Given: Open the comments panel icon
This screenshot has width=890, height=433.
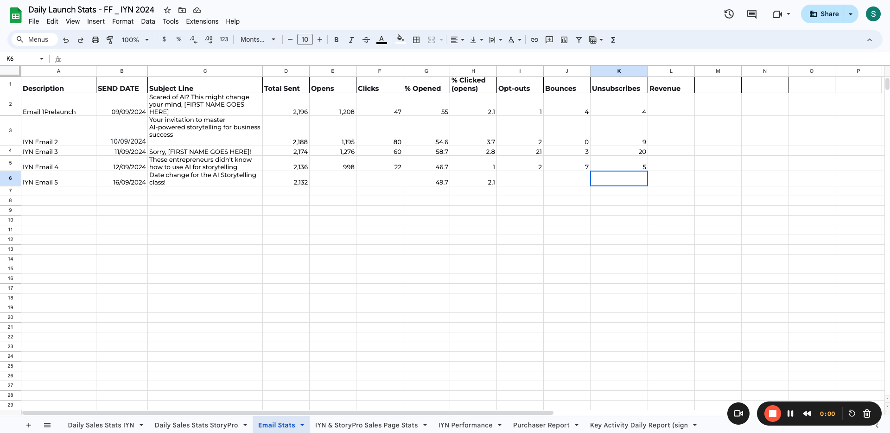Looking at the screenshot, I should click(752, 14).
